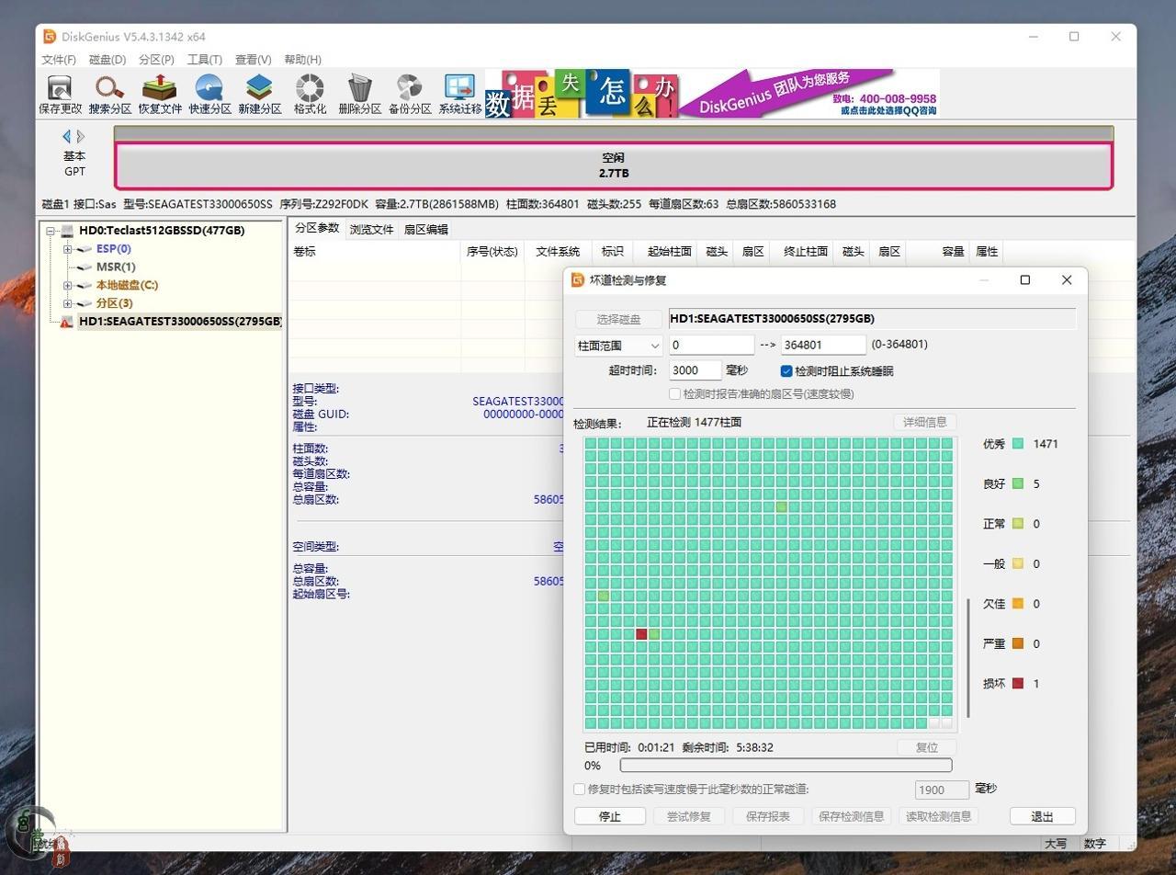The width and height of the screenshot is (1176, 875).
Task: Open the System Migration (系统迁移) tool
Action: pos(459,89)
